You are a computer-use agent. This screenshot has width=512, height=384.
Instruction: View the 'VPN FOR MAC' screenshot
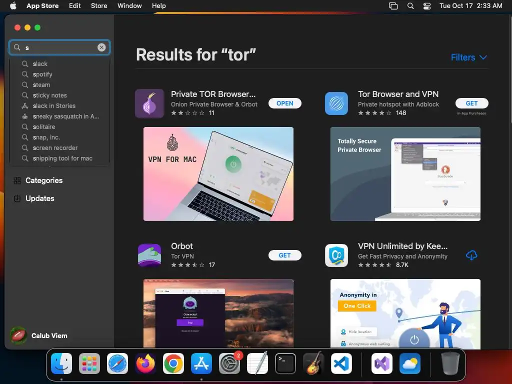pos(218,174)
